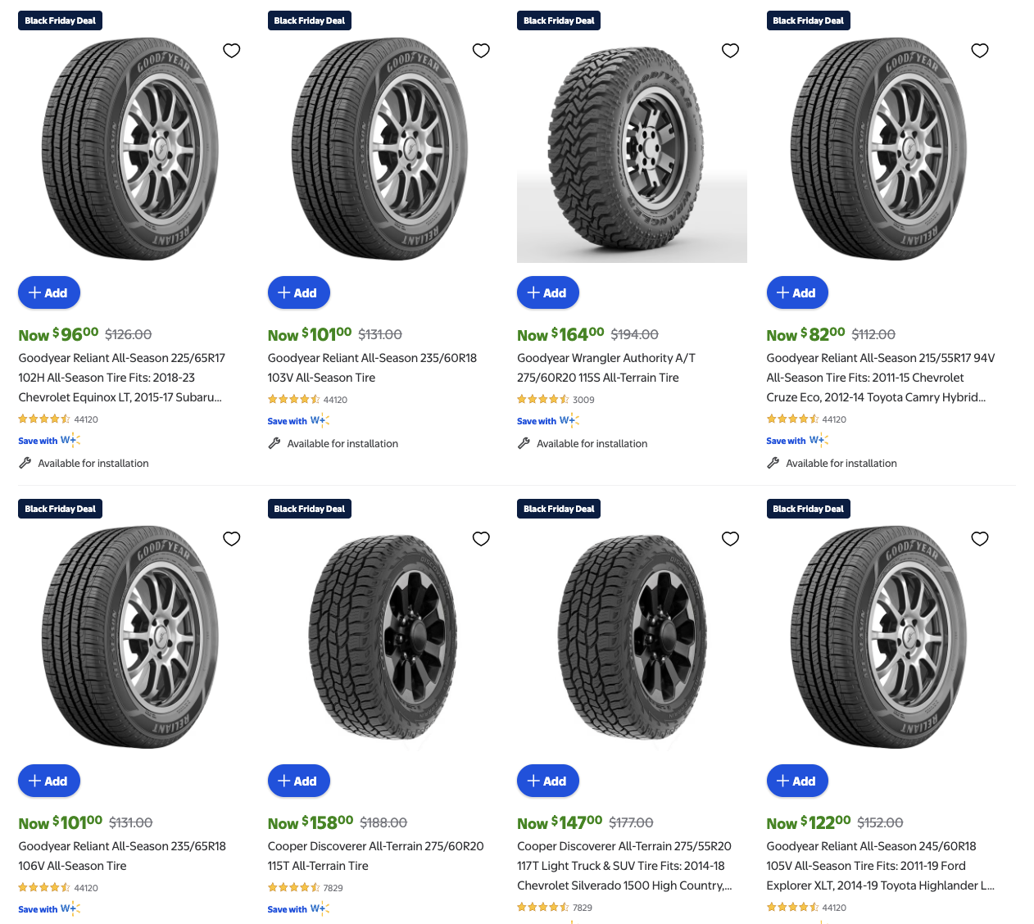Click heart on Cooper Discoverer 275/60R20 tire

481,539
